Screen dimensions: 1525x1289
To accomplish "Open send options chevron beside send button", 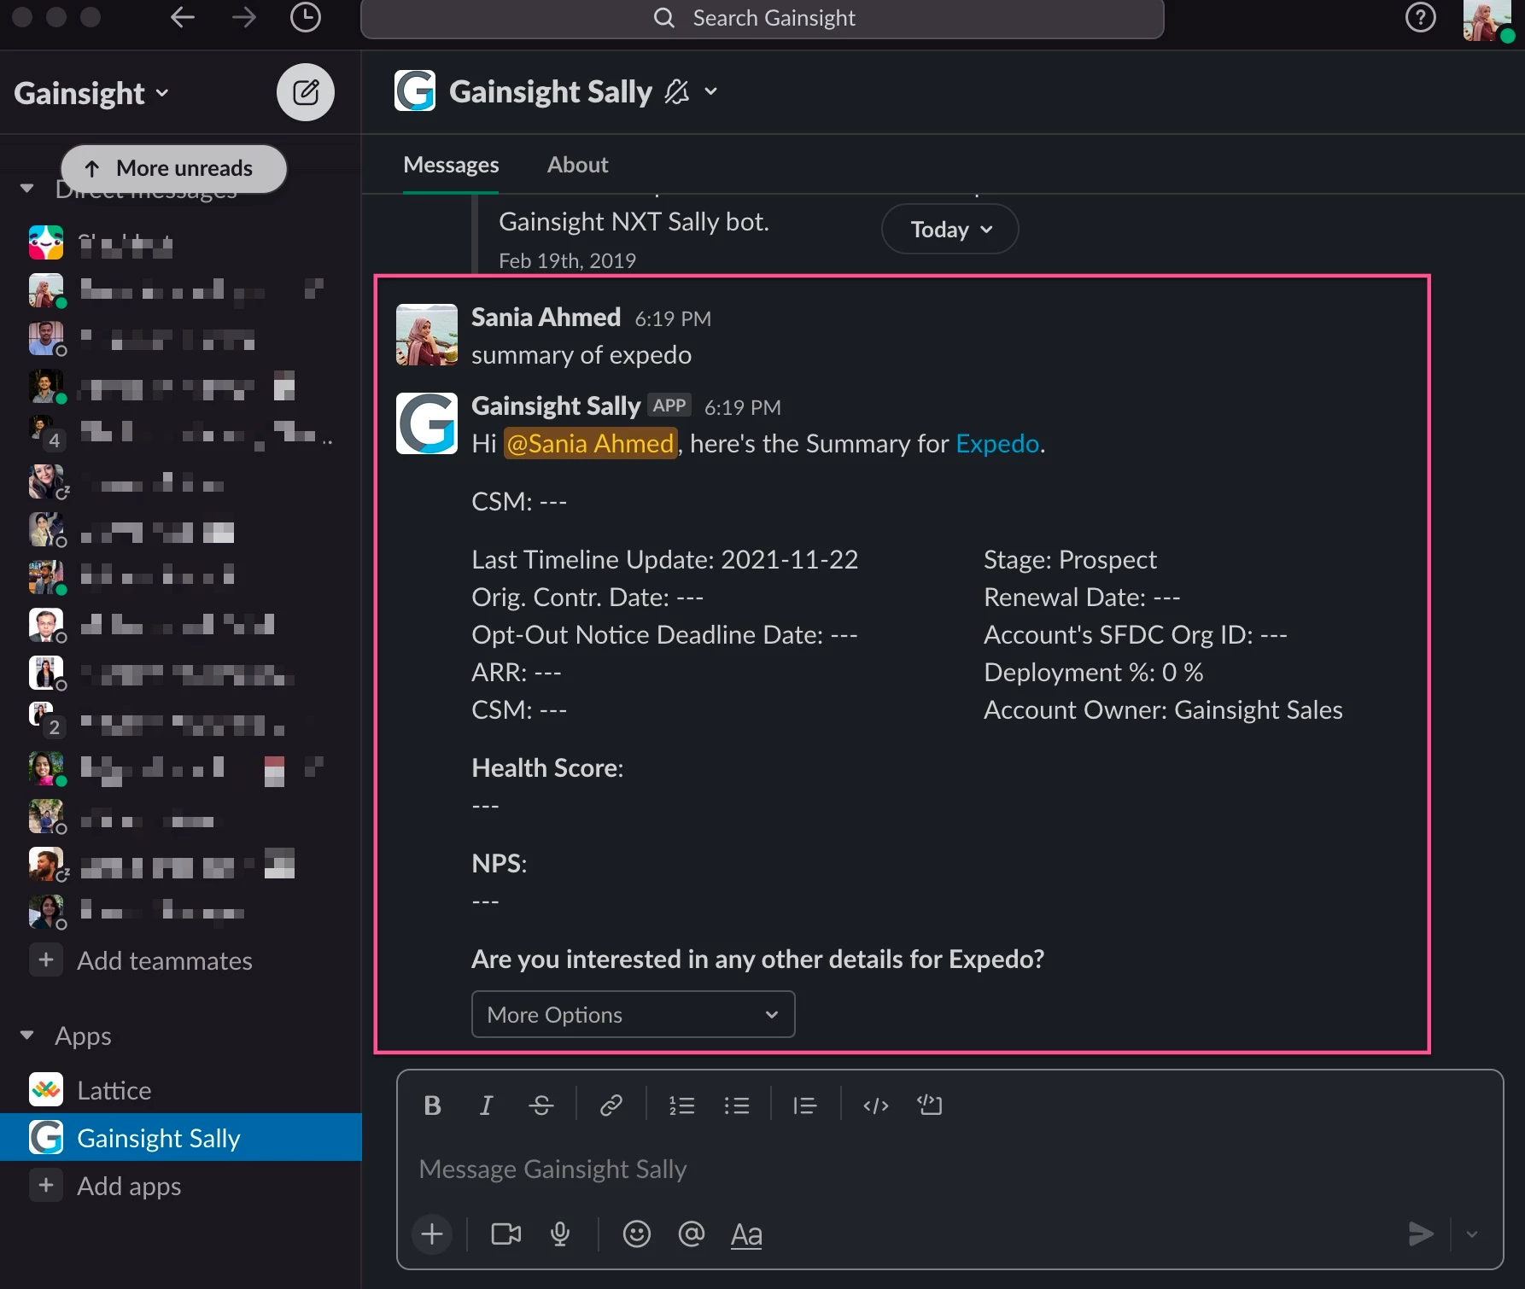I will (x=1472, y=1234).
